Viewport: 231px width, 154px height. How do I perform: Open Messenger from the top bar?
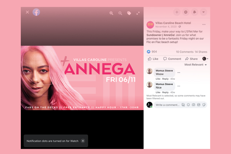coord(186,12)
